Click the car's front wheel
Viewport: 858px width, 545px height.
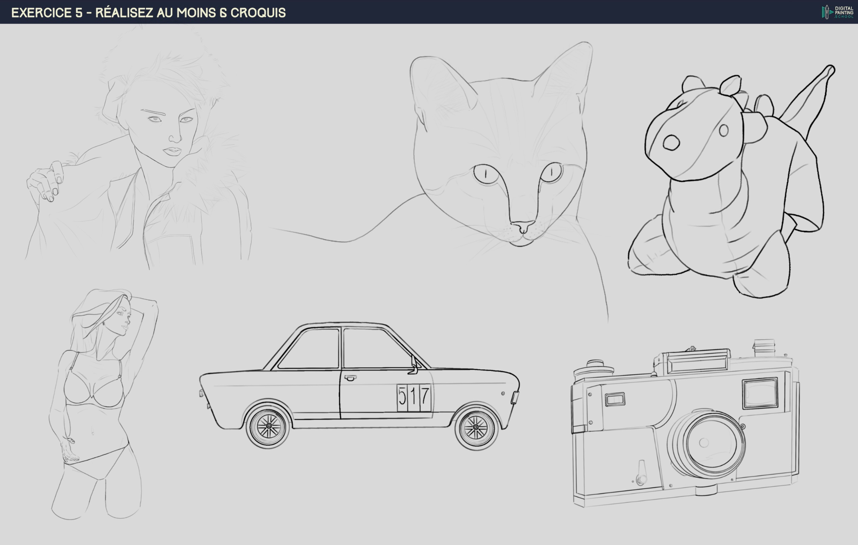475,427
